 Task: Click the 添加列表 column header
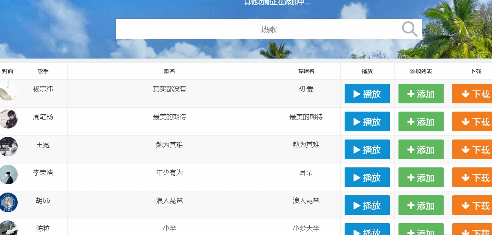421,71
